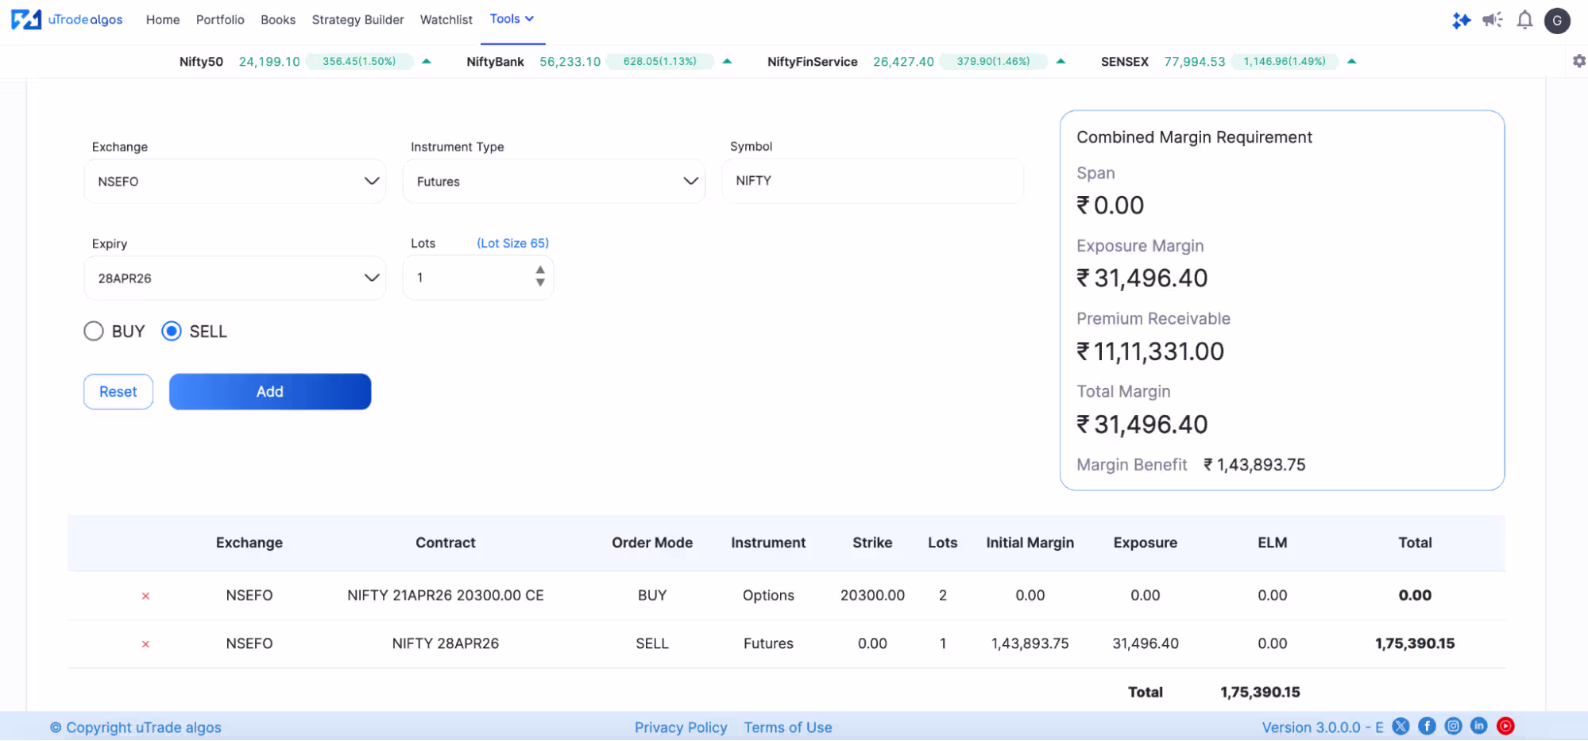Click the Contract column header
Viewport: 1588px width, 741px height.
coord(446,543)
